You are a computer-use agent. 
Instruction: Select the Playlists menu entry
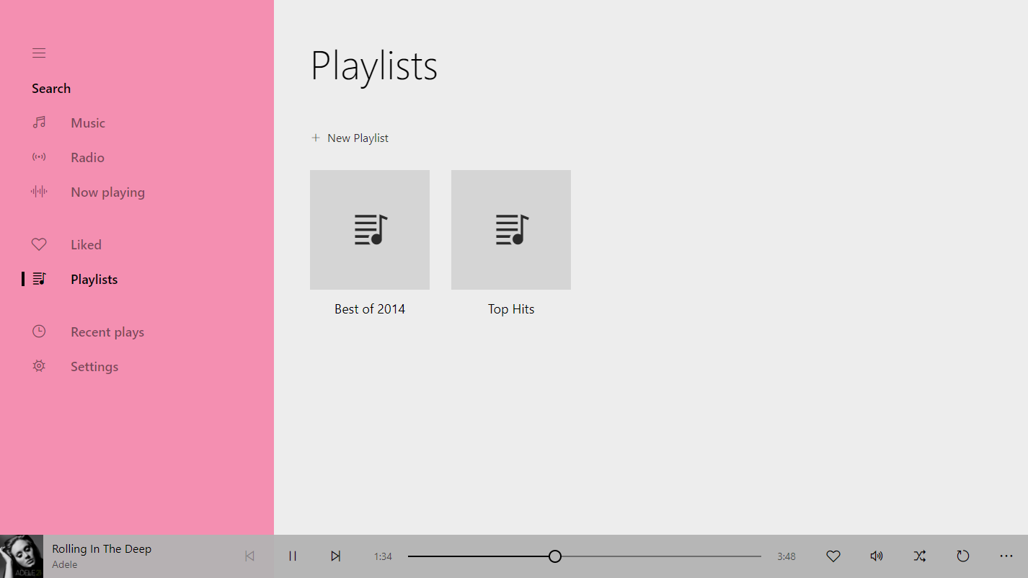[x=94, y=279]
